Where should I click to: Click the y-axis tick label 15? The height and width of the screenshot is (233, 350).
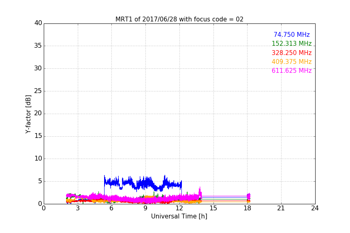[x=38, y=136]
